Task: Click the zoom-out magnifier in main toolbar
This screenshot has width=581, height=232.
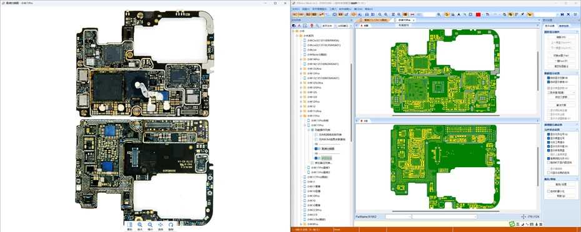Action: [x=380, y=14]
